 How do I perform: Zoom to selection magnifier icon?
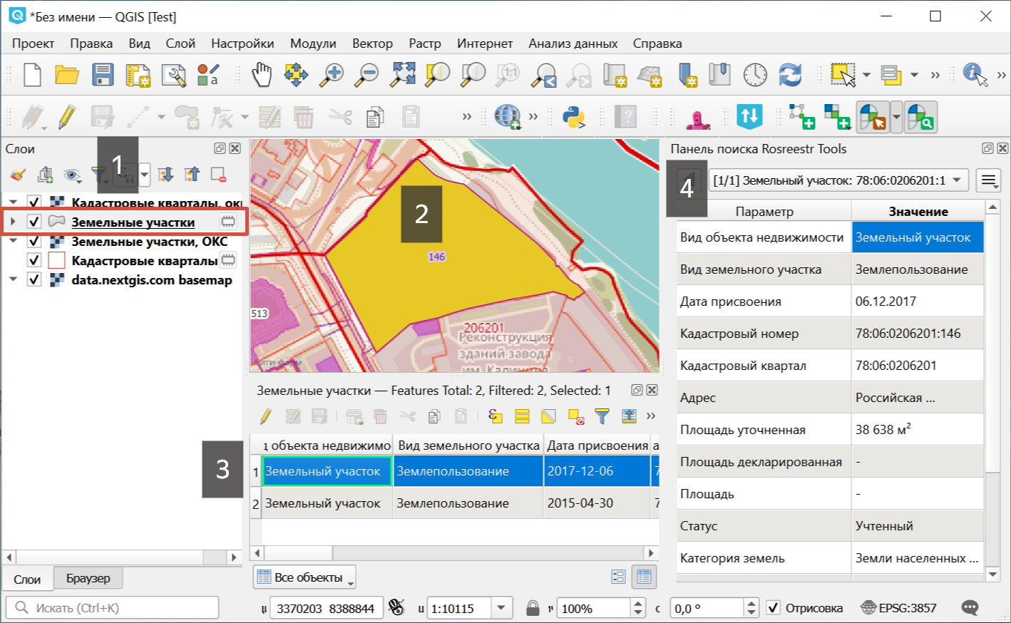[x=438, y=74]
